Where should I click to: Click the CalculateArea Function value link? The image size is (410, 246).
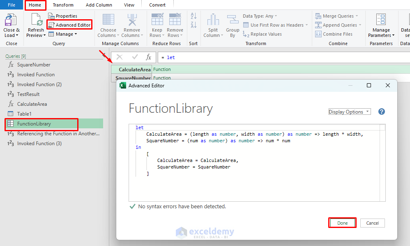click(x=162, y=69)
